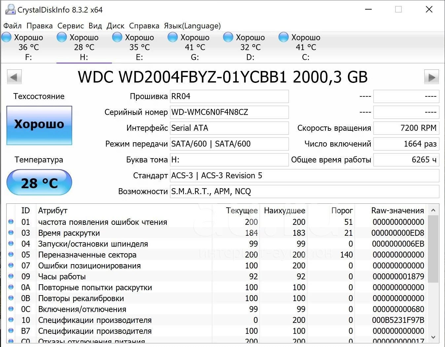Switch to drive D: tab at 32 °C
Viewport: 445px width, 347px height.
250,47
